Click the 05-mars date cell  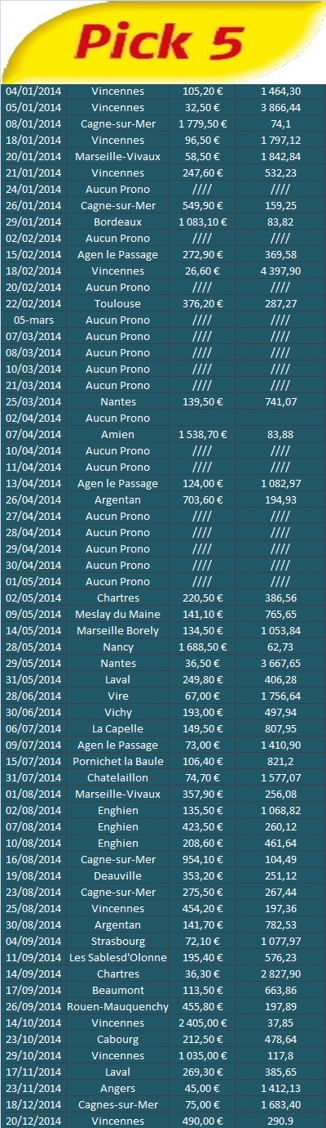33,320
